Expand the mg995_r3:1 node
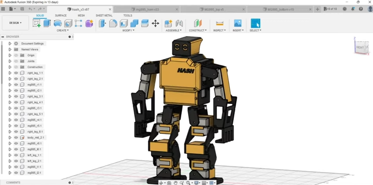The height and width of the screenshot is (185, 373). pos(10,108)
